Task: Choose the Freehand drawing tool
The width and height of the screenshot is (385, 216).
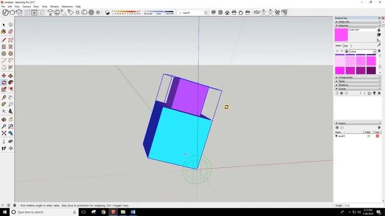Action: click(11, 40)
